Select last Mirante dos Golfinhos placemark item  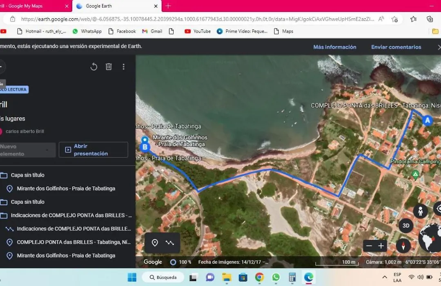(66, 256)
